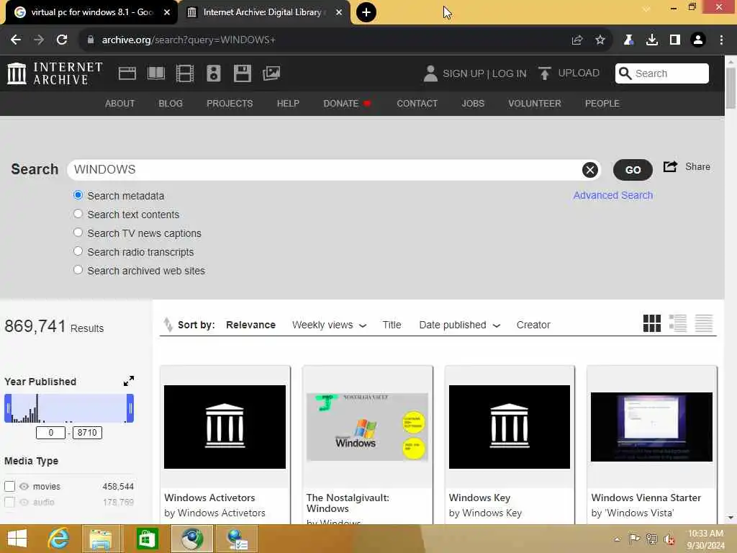737x553 pixels.
Task: Open the Advanced Search link
Action: coord(612,195)
